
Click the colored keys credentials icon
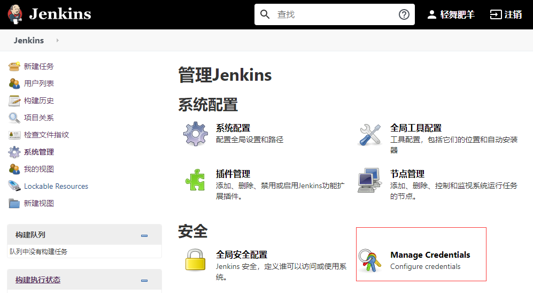(369, 261)
